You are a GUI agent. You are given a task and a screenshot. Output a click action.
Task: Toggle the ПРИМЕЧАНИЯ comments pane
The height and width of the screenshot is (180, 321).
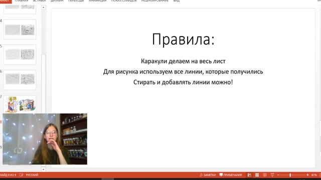[231, 175]
